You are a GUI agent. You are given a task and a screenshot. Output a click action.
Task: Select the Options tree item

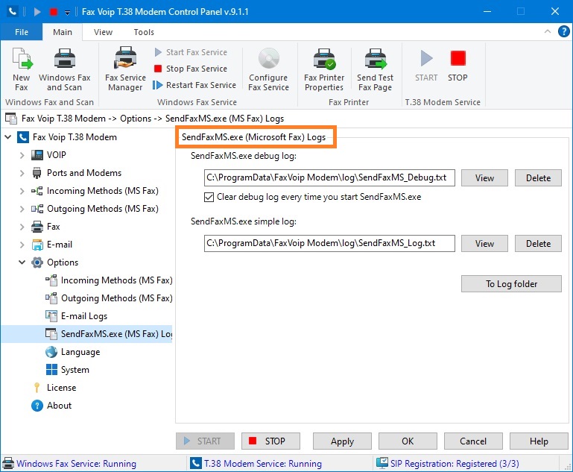(x=63, y=262)
